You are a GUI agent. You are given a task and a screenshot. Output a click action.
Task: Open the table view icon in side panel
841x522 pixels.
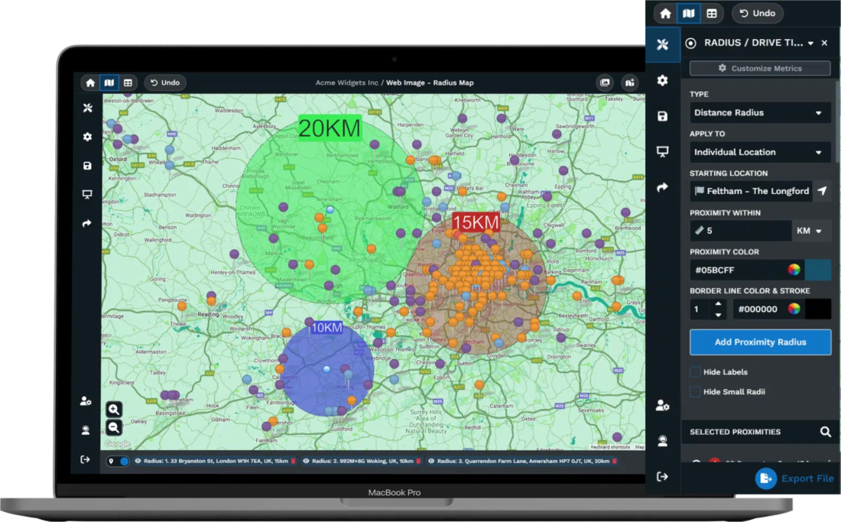[x=712, y=13]
